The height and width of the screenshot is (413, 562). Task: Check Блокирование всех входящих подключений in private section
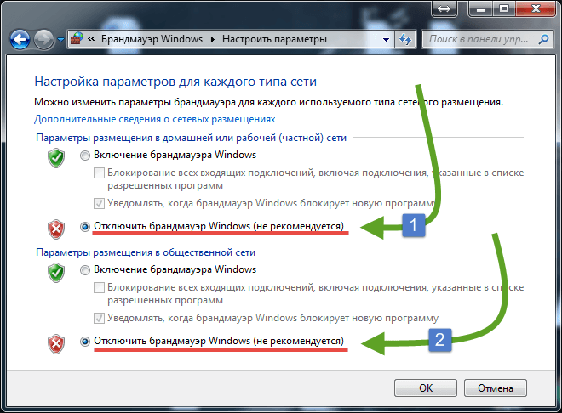tap(99, 173)
